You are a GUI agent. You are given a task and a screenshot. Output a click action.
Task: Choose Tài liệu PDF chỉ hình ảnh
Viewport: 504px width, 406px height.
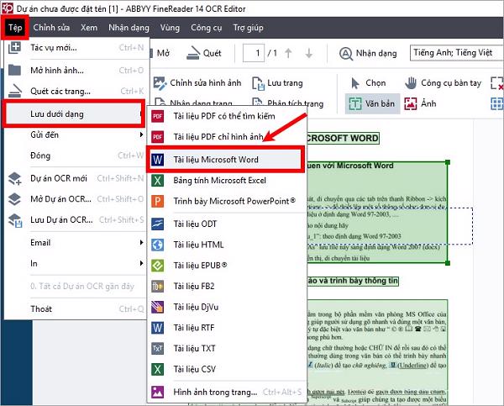pos(218,137)
